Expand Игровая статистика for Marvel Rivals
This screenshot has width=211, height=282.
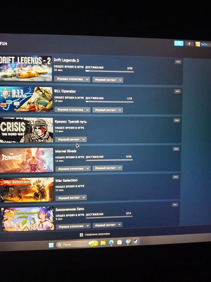coord(73,169)
